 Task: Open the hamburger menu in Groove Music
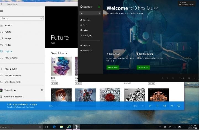tap(1, 11)
